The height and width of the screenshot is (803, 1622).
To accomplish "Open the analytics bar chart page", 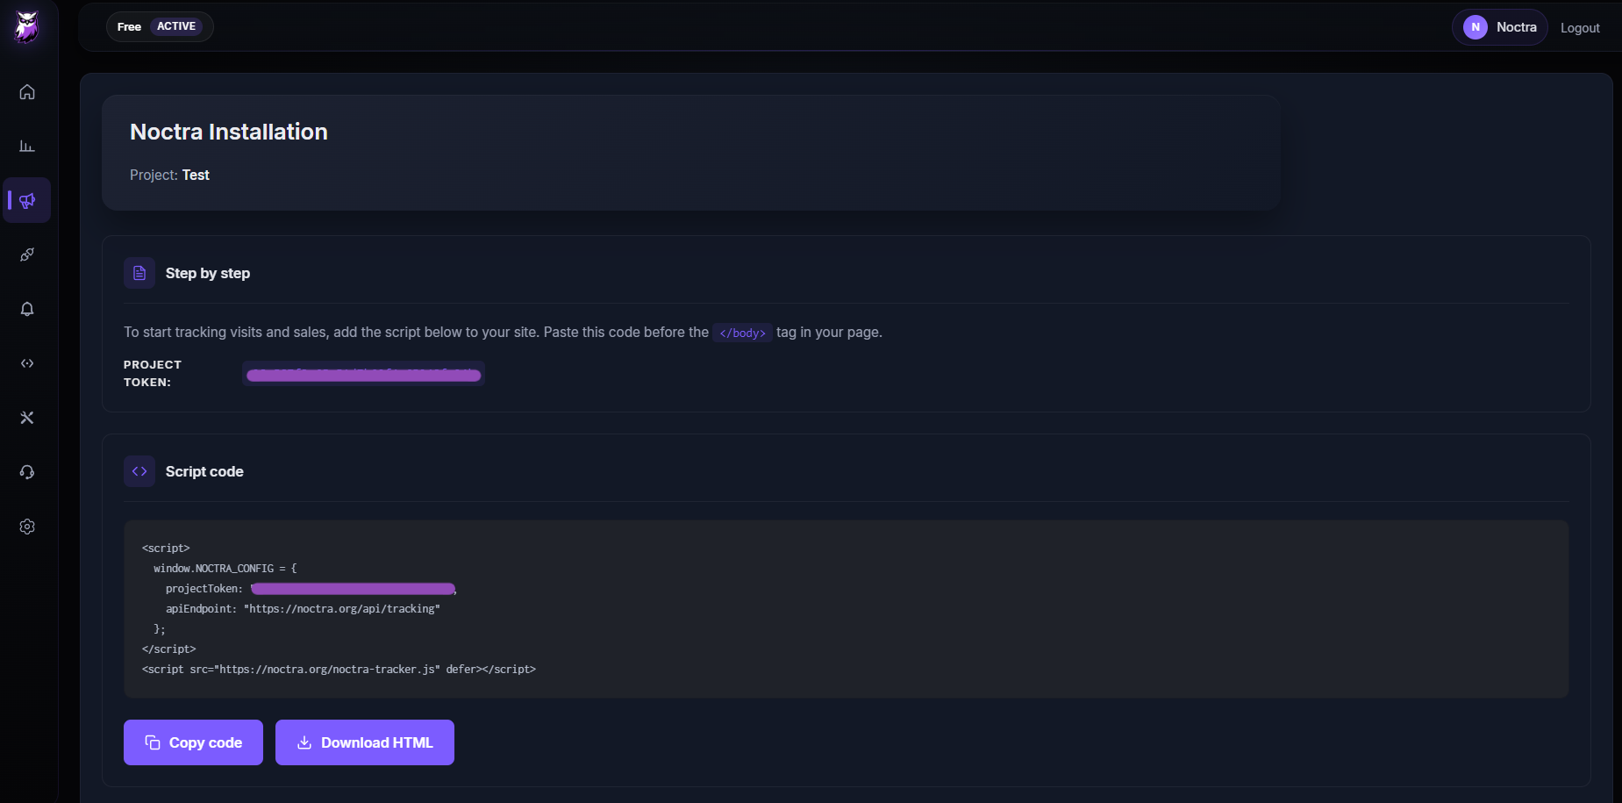I will click(x=27, y=147).
